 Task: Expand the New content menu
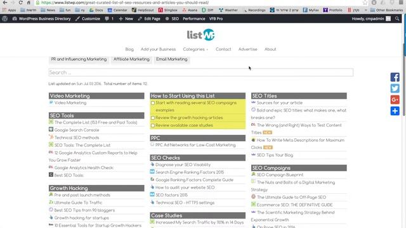pos(126,18)
